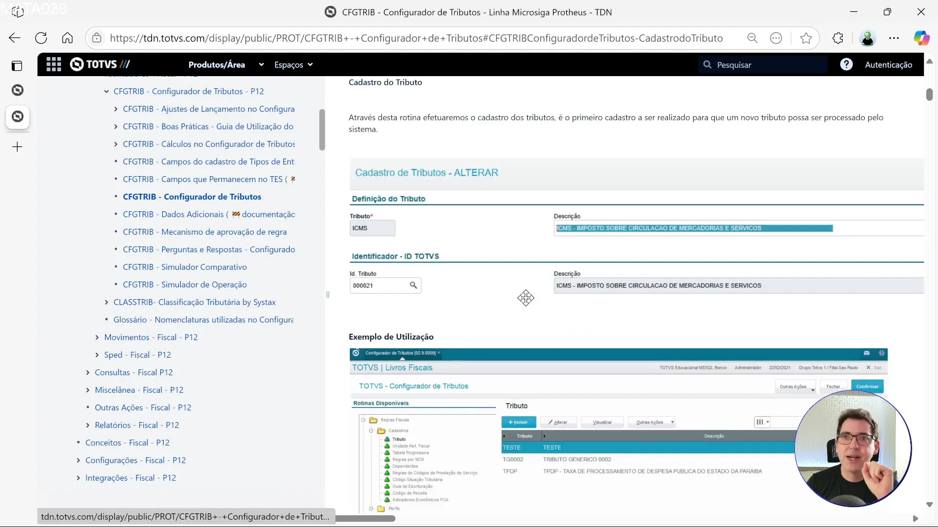Open the Copilot sidebar icon
938x527 pixels.
(921, 38)
